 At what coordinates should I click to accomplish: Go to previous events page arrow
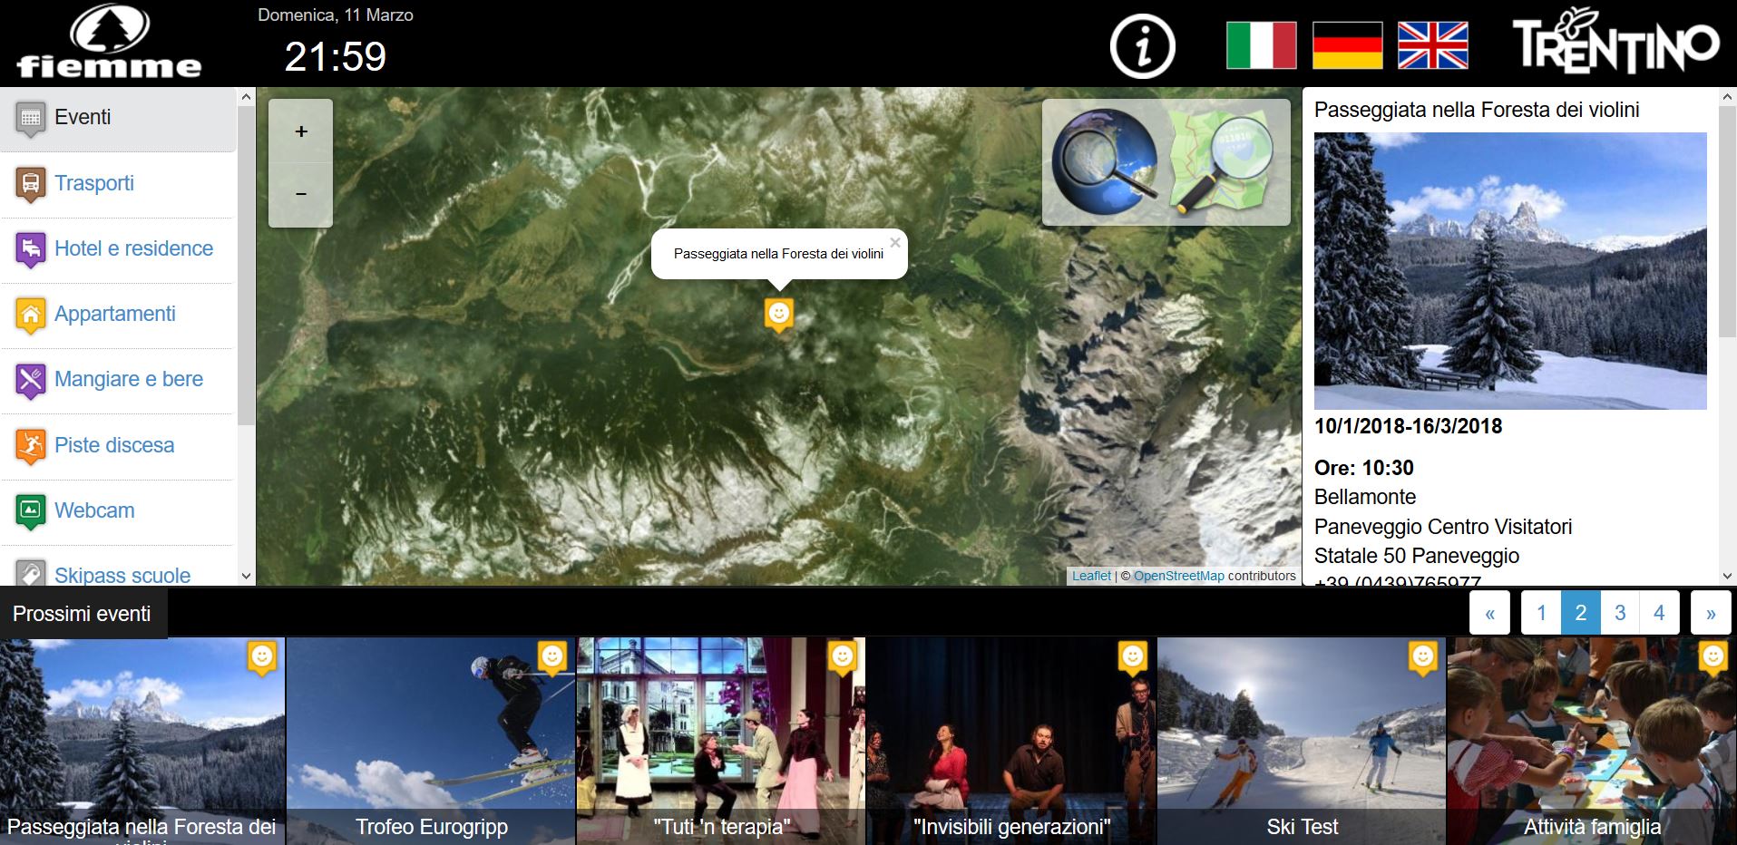(1489, 613)
